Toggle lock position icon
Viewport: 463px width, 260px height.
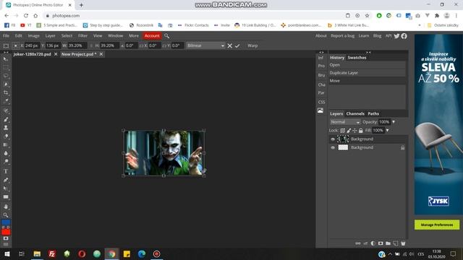pyautogui.click(x=354, y=130)
